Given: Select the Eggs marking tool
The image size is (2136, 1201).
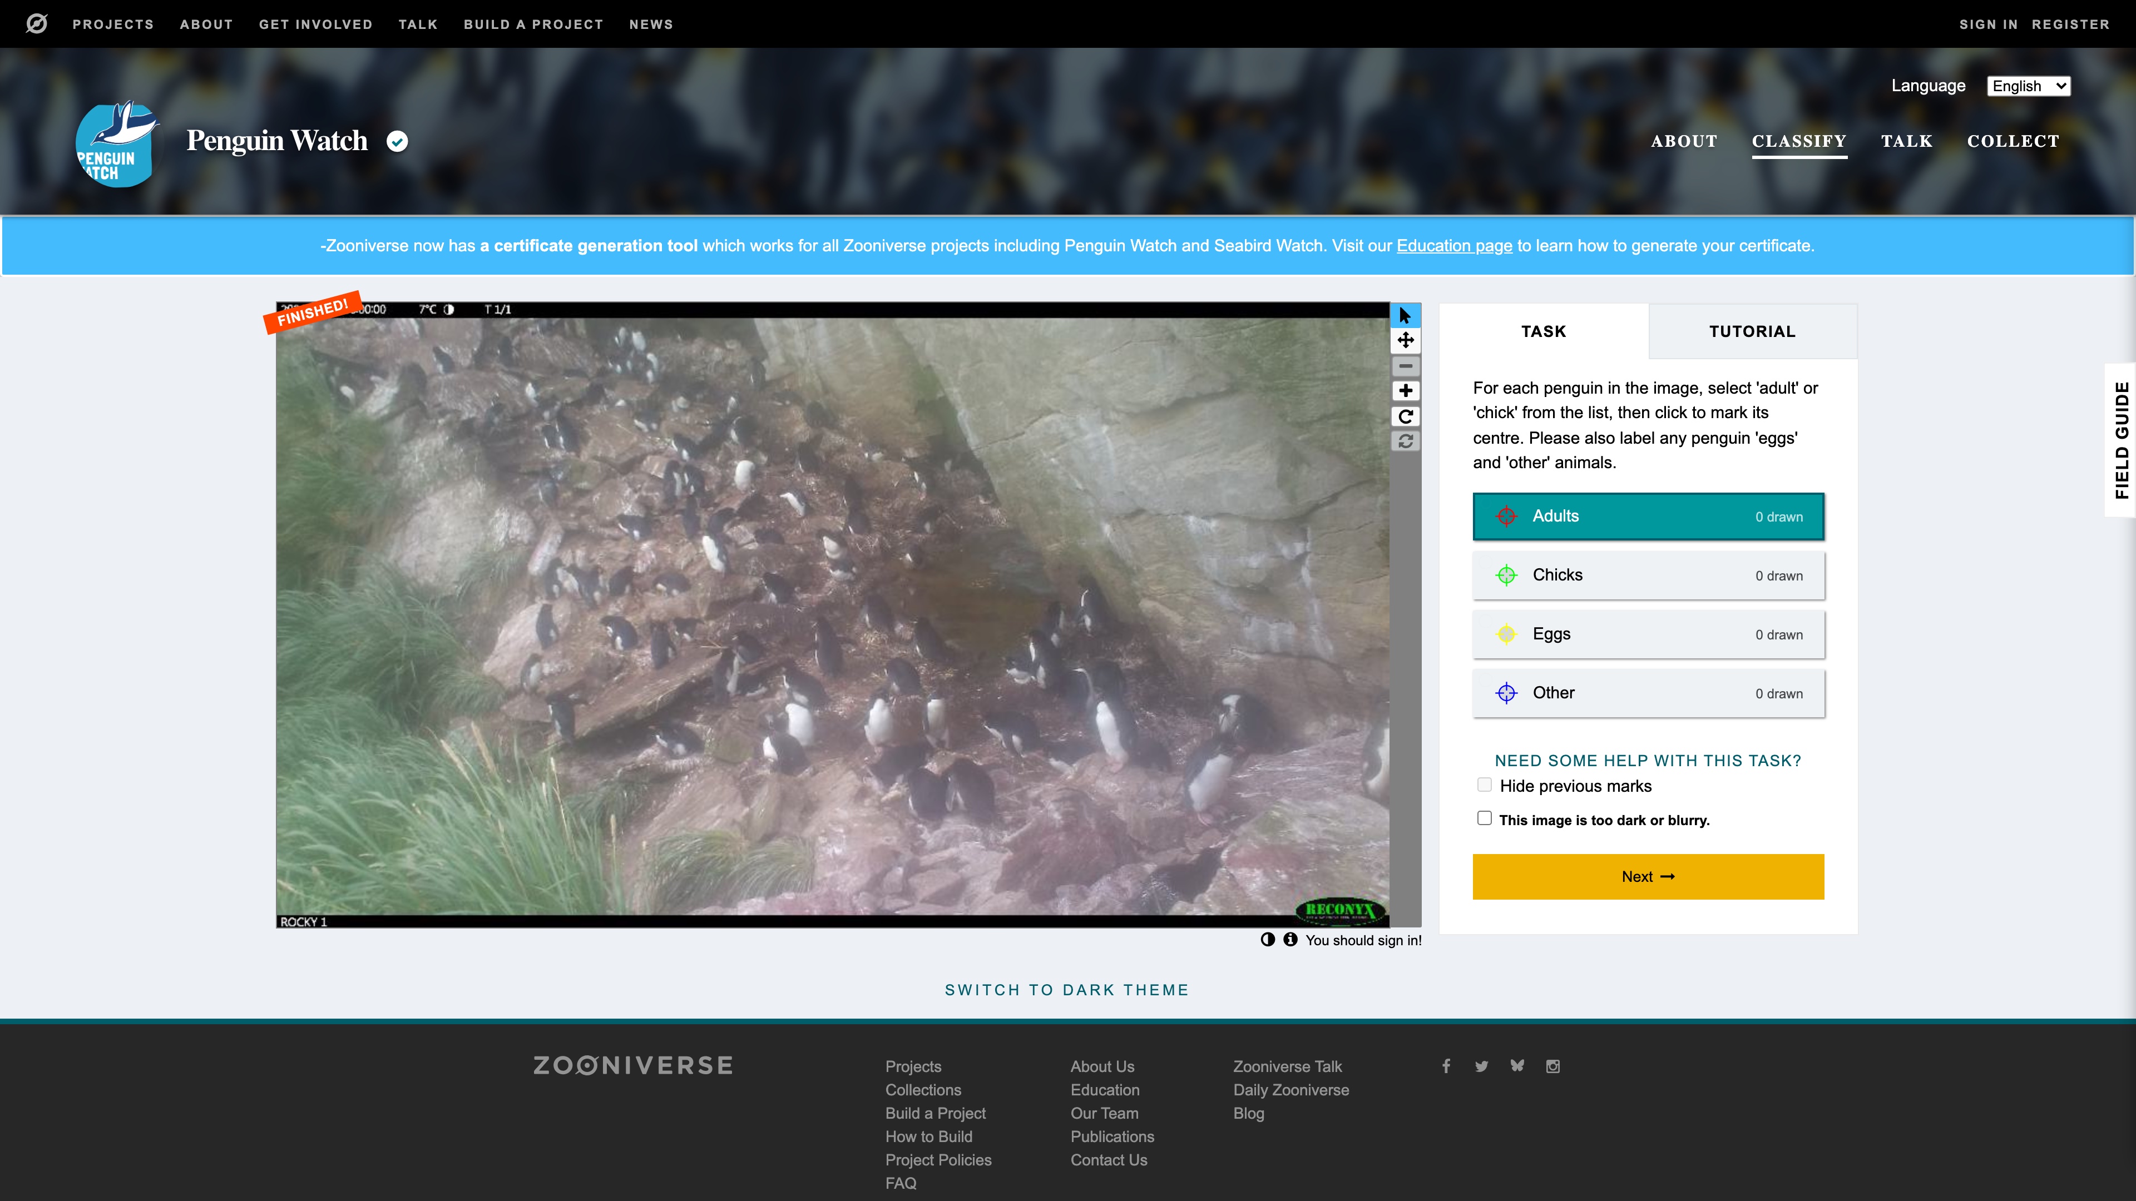Looking at the screenshot, I should (x=1648, y=634).
